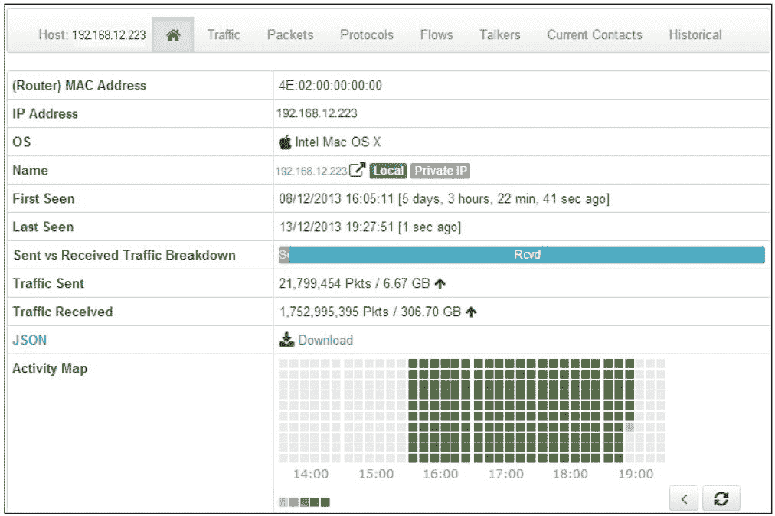Viewport: 775px width, 516px height.
Task: Select the Protocols tab
Action: pos(367,35)
